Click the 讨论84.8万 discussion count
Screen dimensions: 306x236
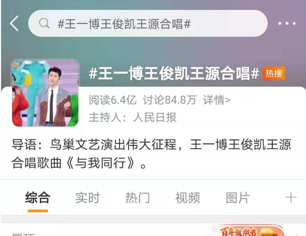click(169, 100)
